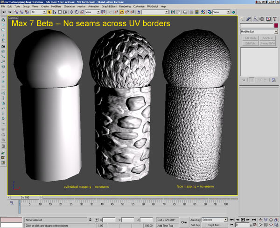Viewport: 280px width, 228px height.
Task: Click the Set Keys large key button
Action: [x=184, y=222]
